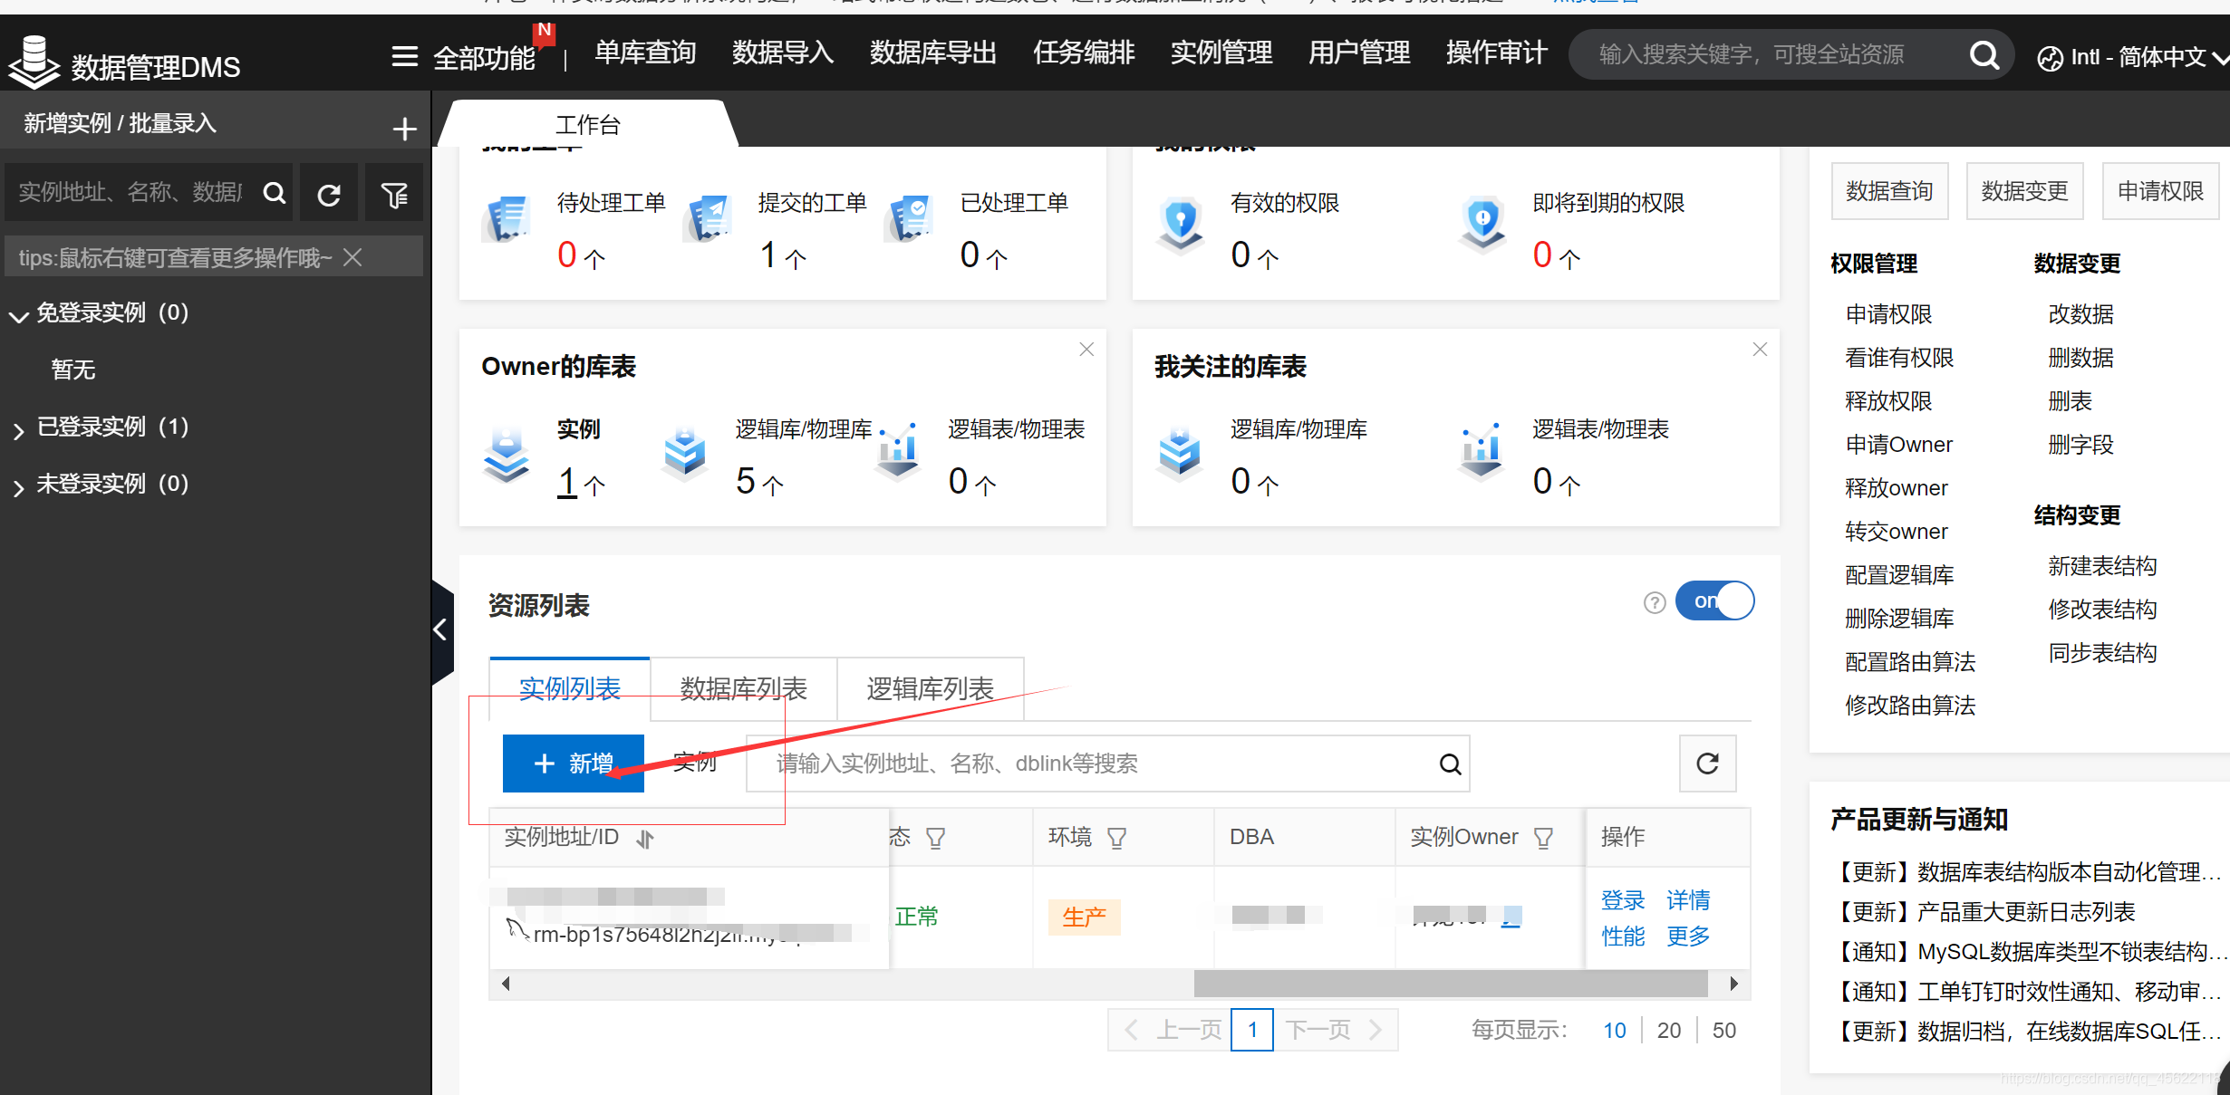Click the blue 新增 button
2230x1095 pixels.
click(573, 764)
